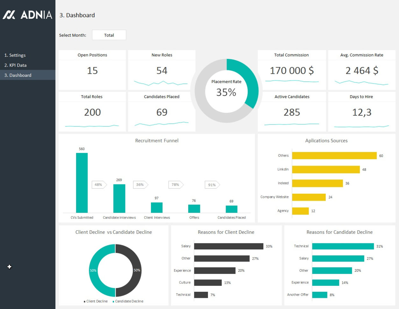Click the Recruitment Funnel chart title
Image resolution: width=399 pixels, height=309 pixels.
pyautogui.click(x=157, y=140)
